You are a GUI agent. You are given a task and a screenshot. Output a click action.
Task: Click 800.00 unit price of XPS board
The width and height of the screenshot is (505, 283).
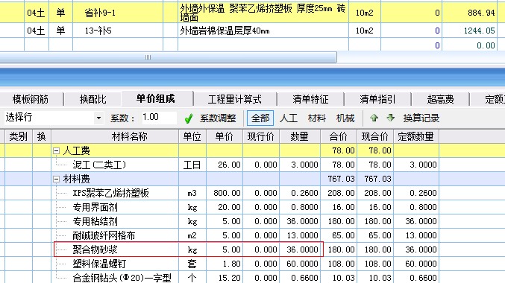[x=225, y=193]
